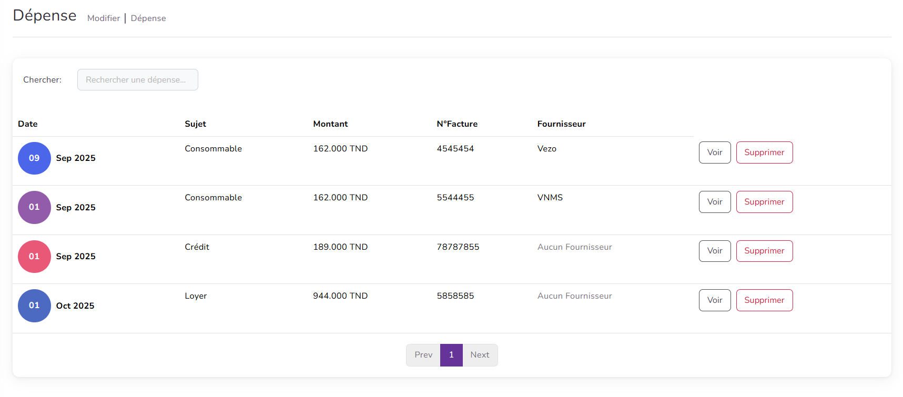Go to the Prev pagination page
Image resolution: width=903 pixels, height=397 pixels.
(423, 355)
